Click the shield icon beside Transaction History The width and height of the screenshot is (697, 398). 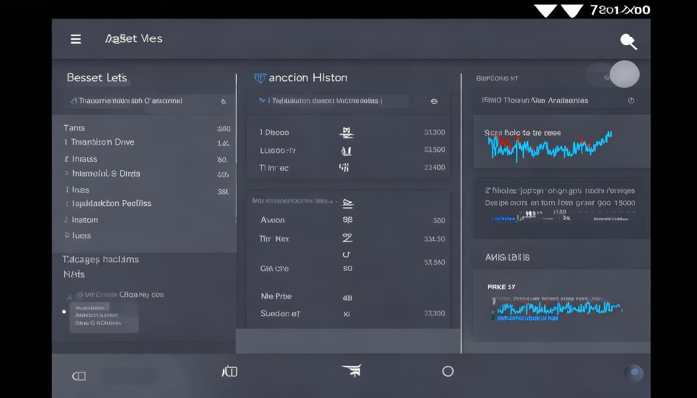260,78
